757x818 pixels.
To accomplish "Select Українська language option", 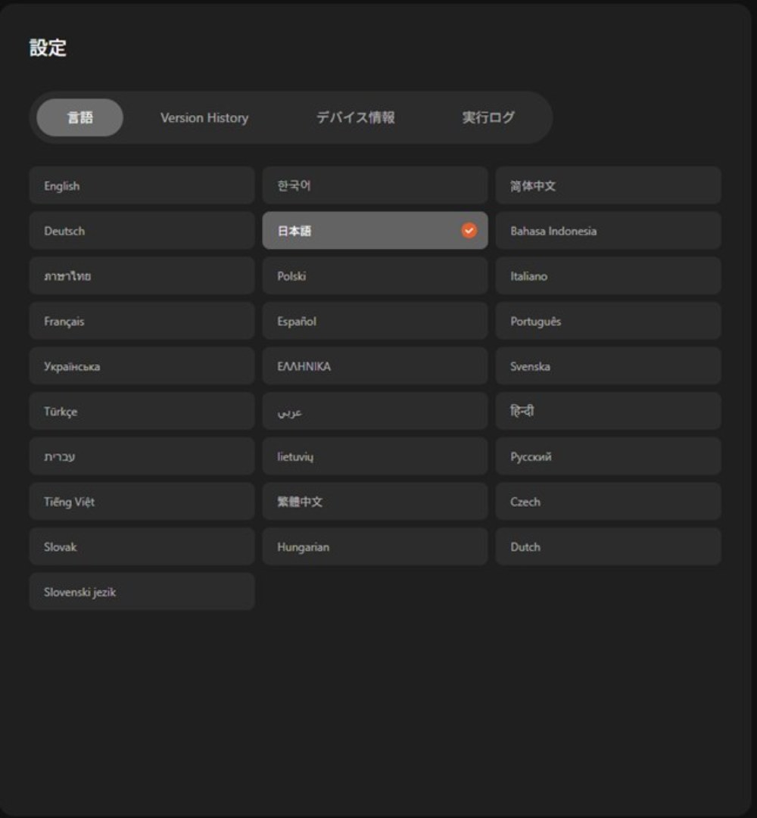I will (142, 366).
